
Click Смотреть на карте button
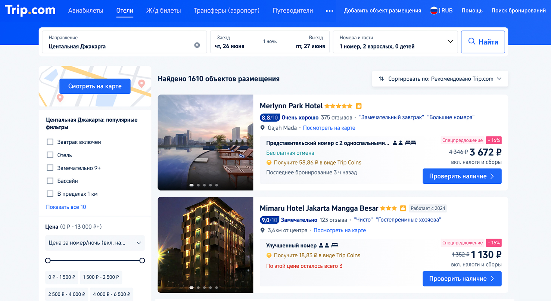pos(95,86)
